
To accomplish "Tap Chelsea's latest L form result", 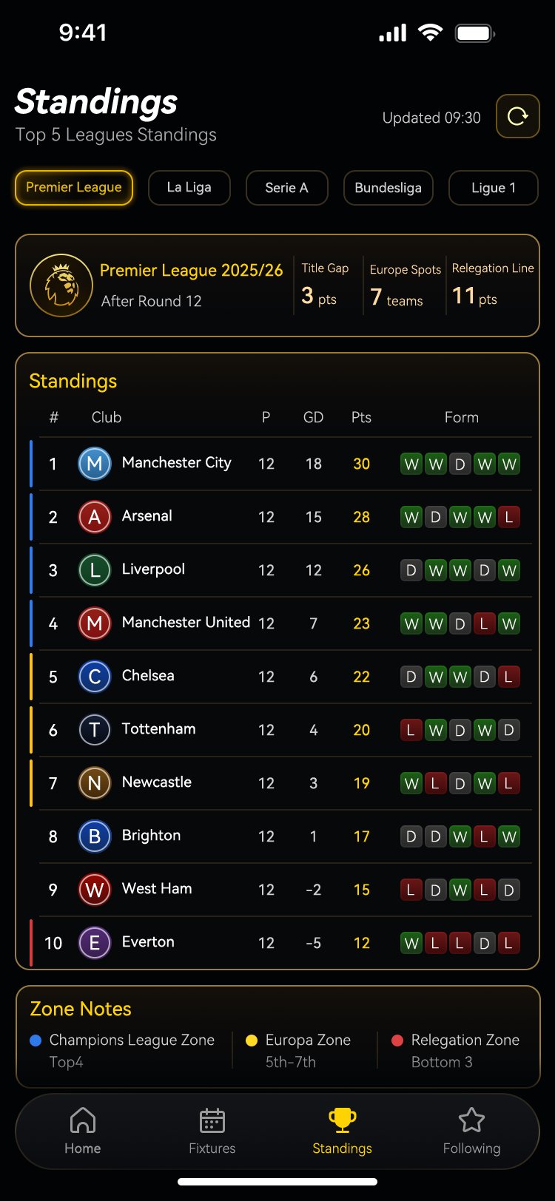I will coord(508,677).
